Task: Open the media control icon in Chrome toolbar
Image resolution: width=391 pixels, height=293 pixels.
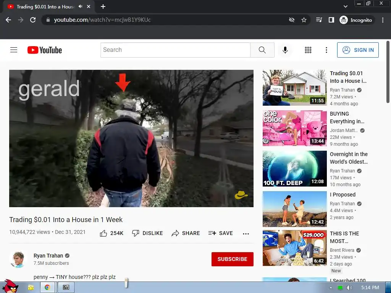Action: pyautogui.click(x=319, y=20)
